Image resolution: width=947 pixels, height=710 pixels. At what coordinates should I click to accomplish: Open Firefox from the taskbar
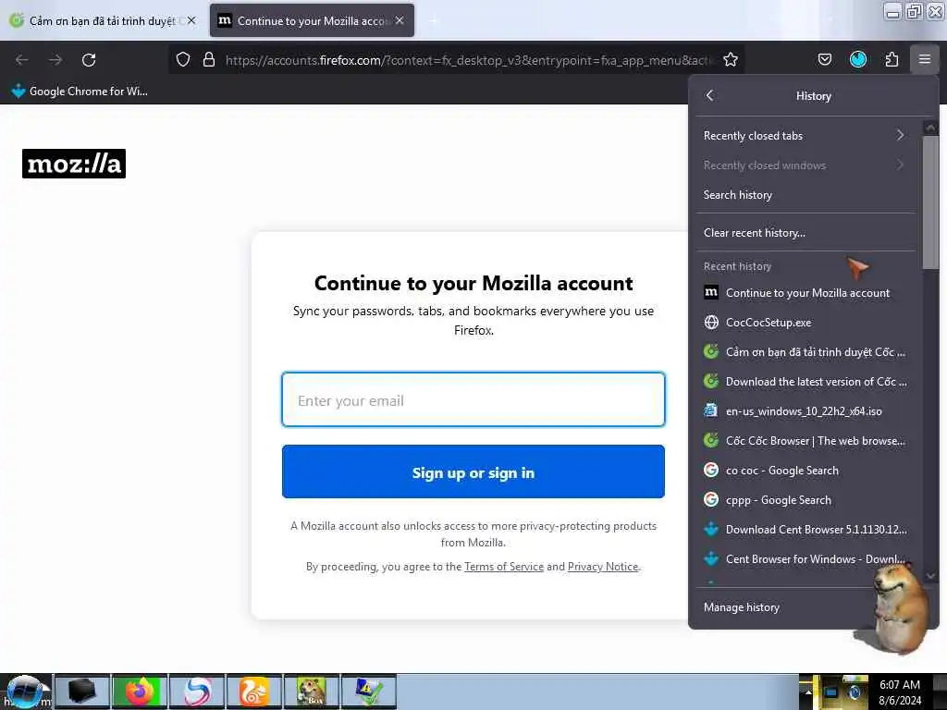140,692
